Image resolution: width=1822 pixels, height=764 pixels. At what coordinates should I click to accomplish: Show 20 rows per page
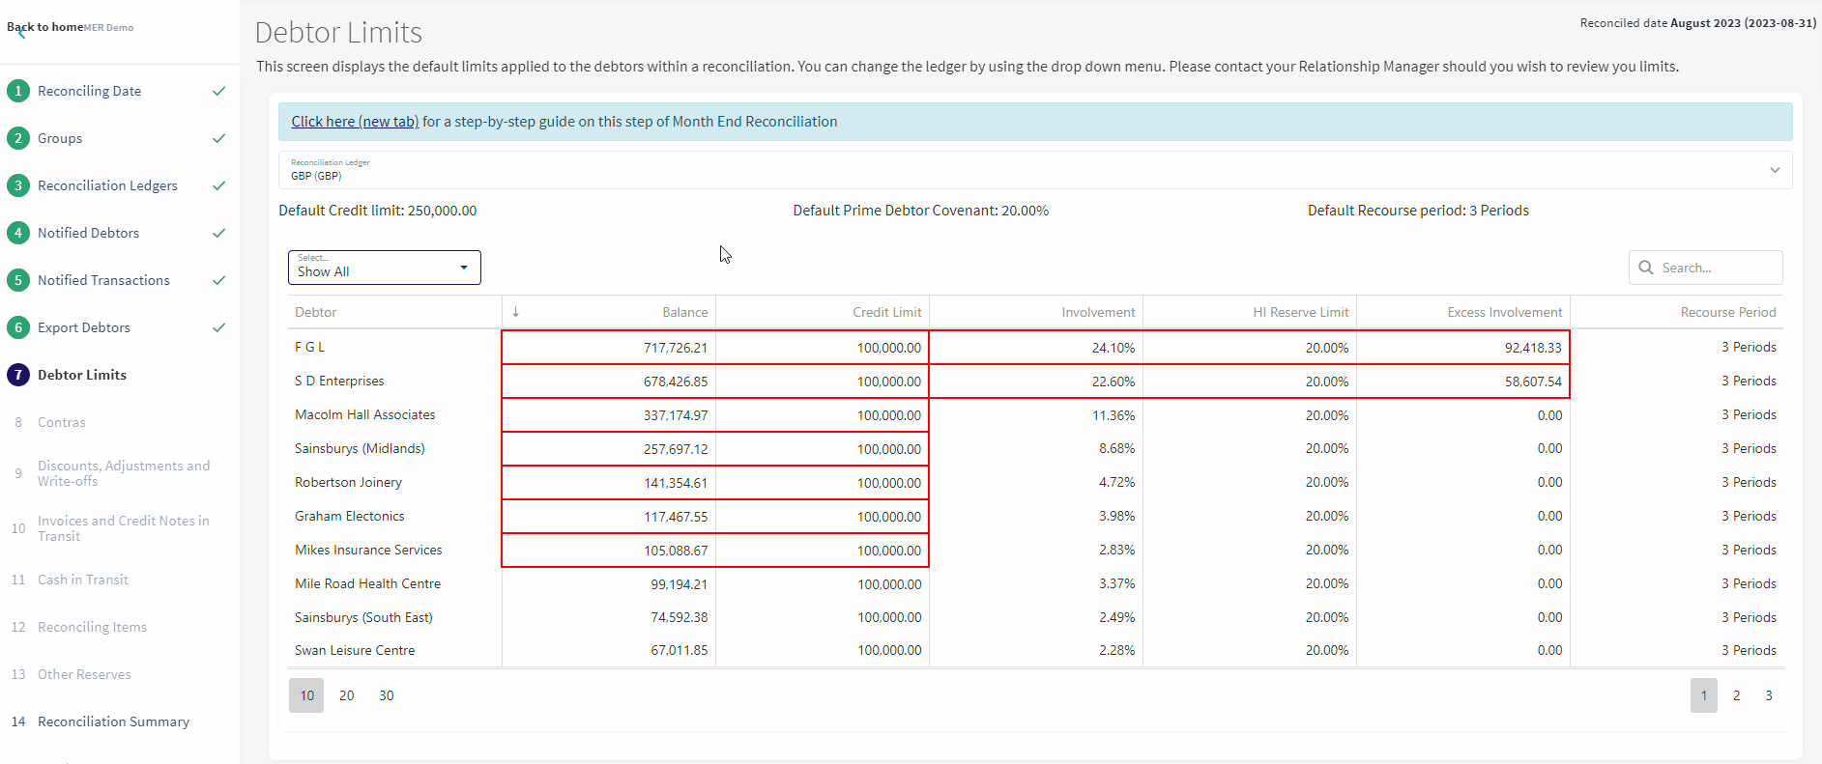[x=347, y=695]
